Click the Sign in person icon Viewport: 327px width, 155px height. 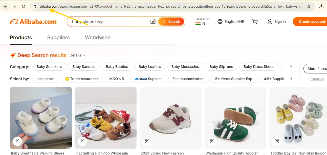pyautogui.click(x=270, y=22)
